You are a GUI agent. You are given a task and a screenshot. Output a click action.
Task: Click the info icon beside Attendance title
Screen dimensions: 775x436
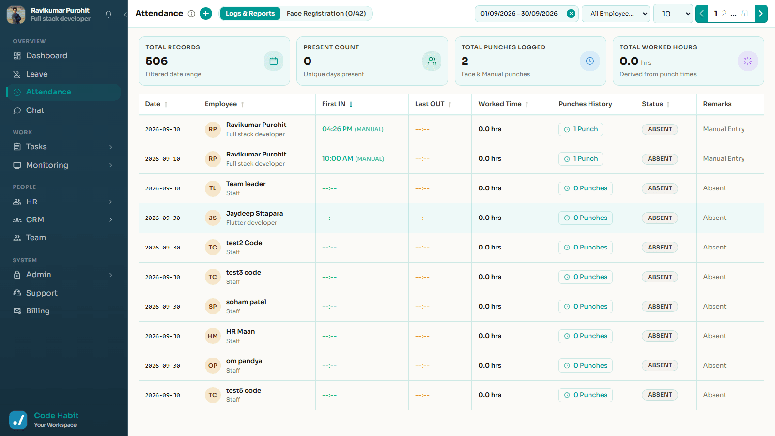coord(191,14)
